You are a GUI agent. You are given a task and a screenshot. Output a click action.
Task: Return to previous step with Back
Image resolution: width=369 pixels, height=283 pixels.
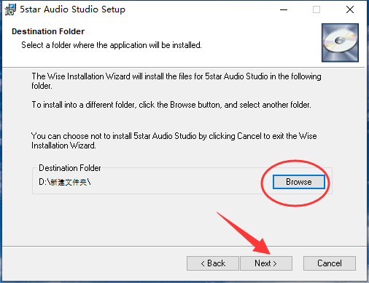213,263
